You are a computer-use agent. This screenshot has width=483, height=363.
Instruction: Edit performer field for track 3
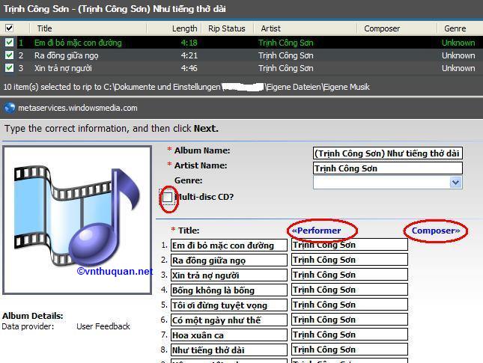[350, 275]
